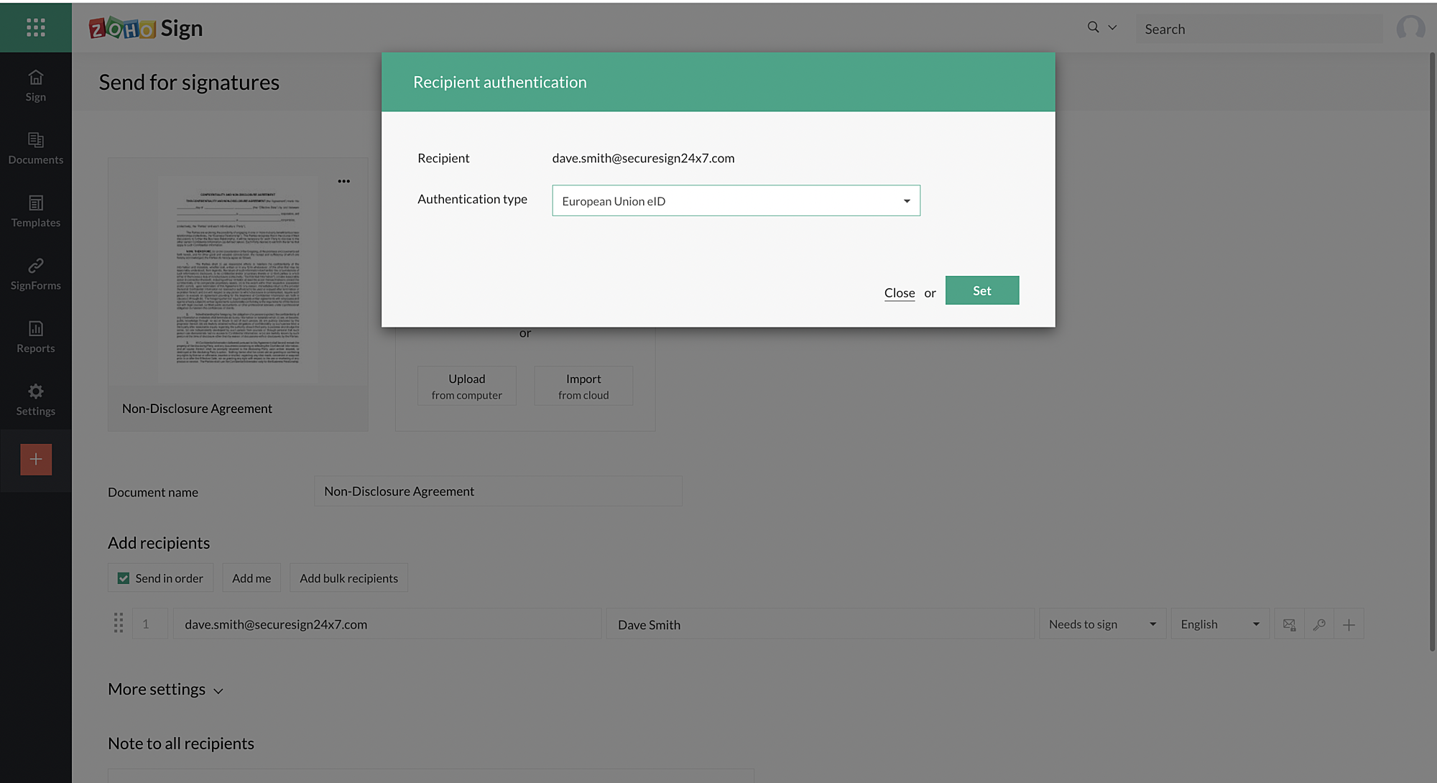Go to Templates in the sidebar
1437x783 pixels.
point(36,211)
